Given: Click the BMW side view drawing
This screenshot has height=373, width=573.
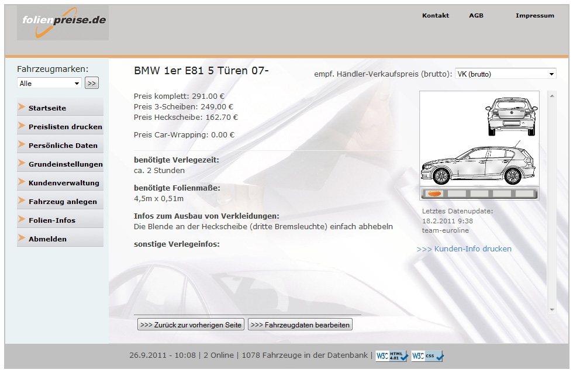Looking at the screenshot, I should pos(478,164).
